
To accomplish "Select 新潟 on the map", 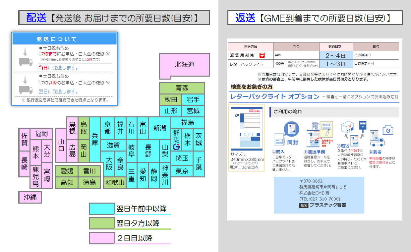I will (x=159, y=128).
